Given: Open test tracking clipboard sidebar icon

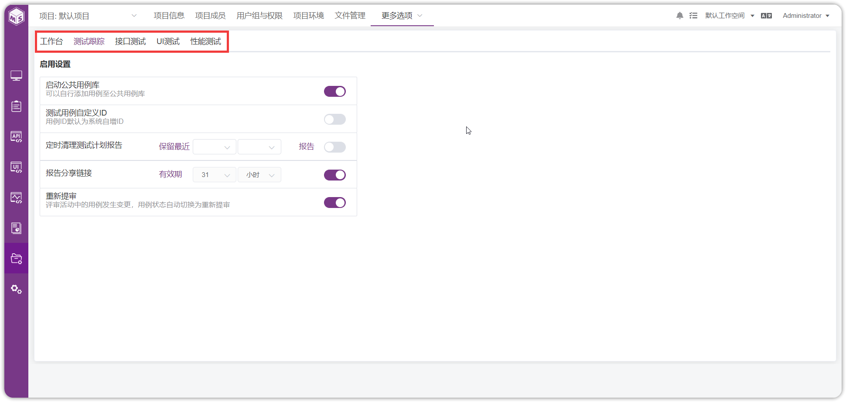Looking at the screenshot, I should tap(17, 106).
